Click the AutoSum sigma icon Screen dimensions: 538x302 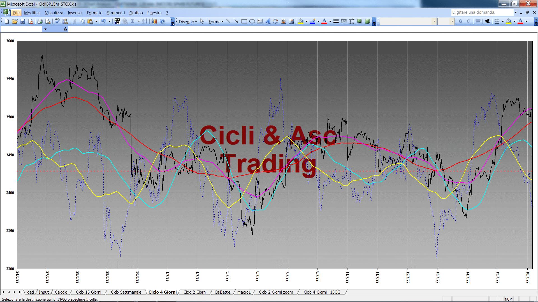click(133, 21)
